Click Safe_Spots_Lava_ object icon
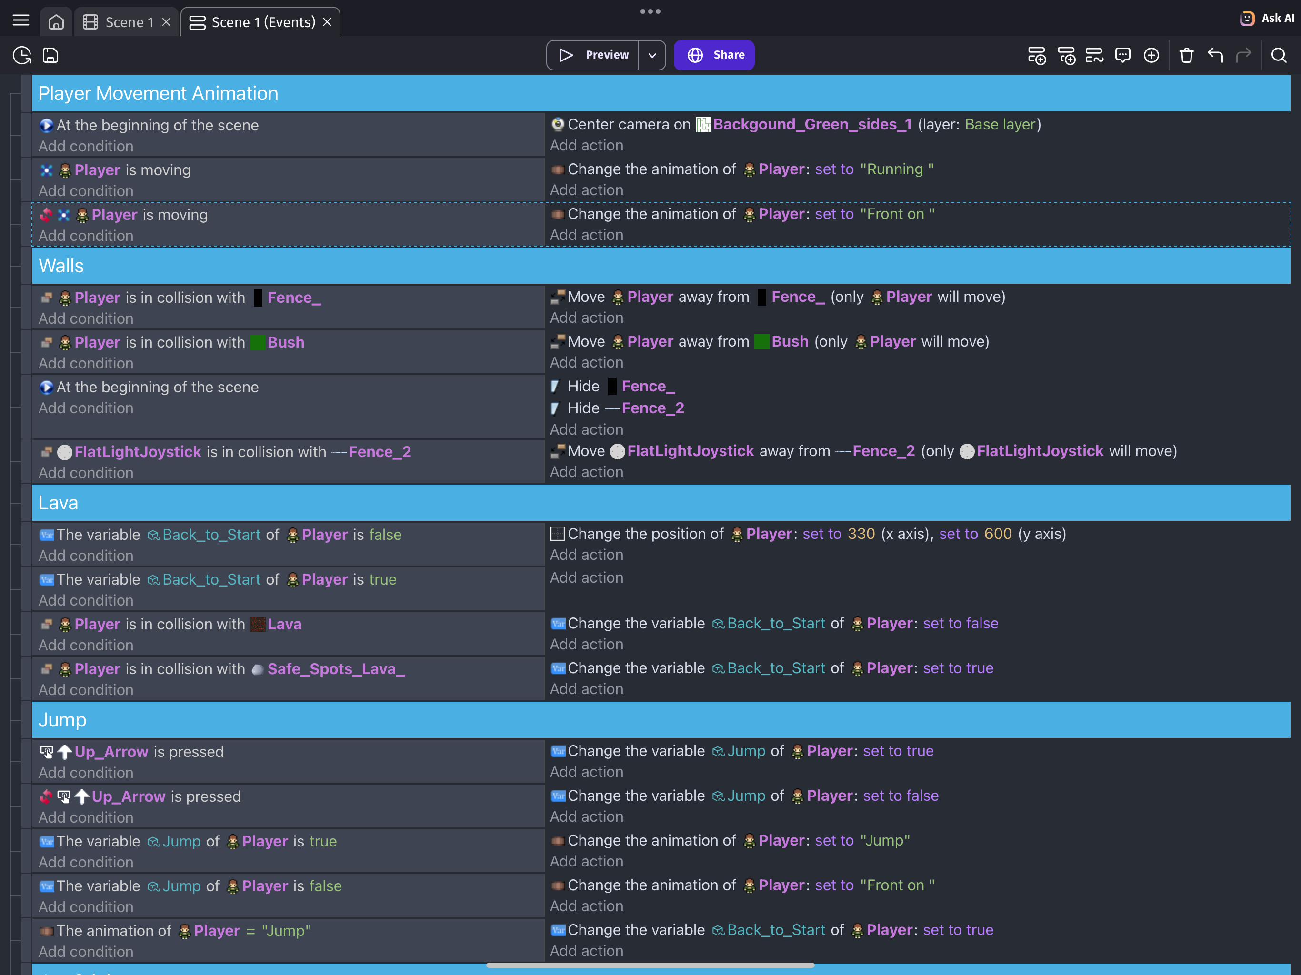 tap(258, 669)
